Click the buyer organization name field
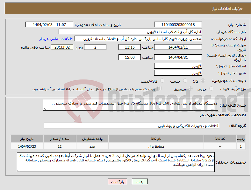The image size is (251, 190). (130, 31)
